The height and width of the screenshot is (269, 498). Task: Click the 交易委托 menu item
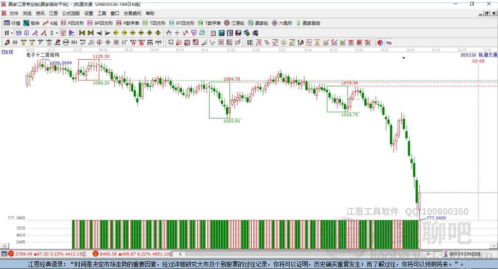[132, 14]
